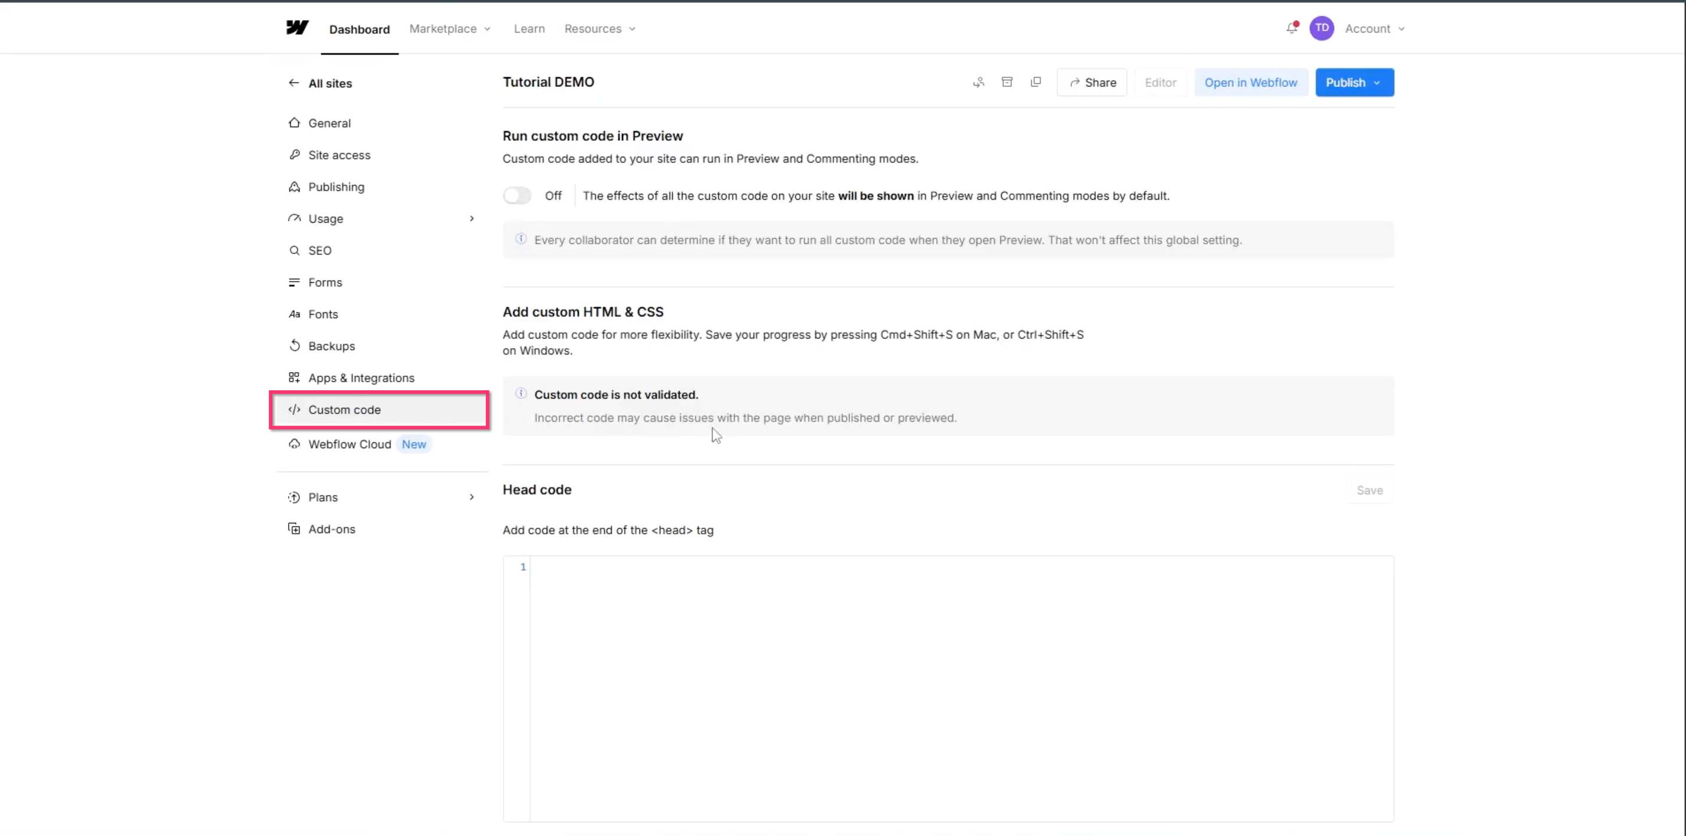Viewport: 1686px width, 836px height.
Task: Open the Marketplace dropdown menu
Action: click(x=450, y=29)
